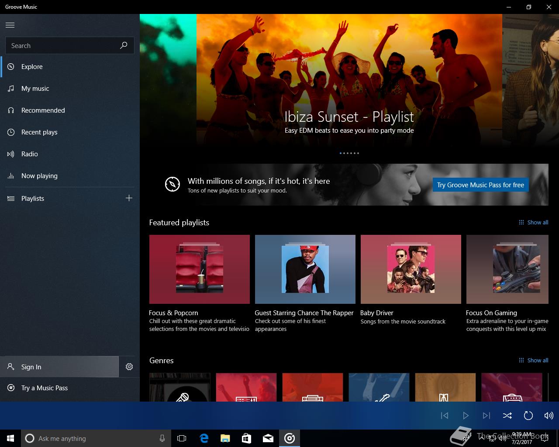The width and height of the screenshot is (559, 447).
Task: Toggle repeat mode
Action: tap(528, 416)
